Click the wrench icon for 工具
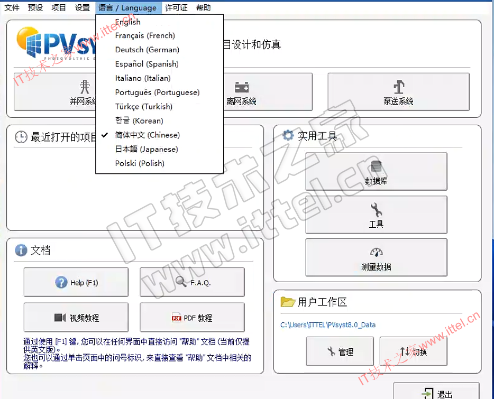This screenshot has height=399, width=494. 376,210
